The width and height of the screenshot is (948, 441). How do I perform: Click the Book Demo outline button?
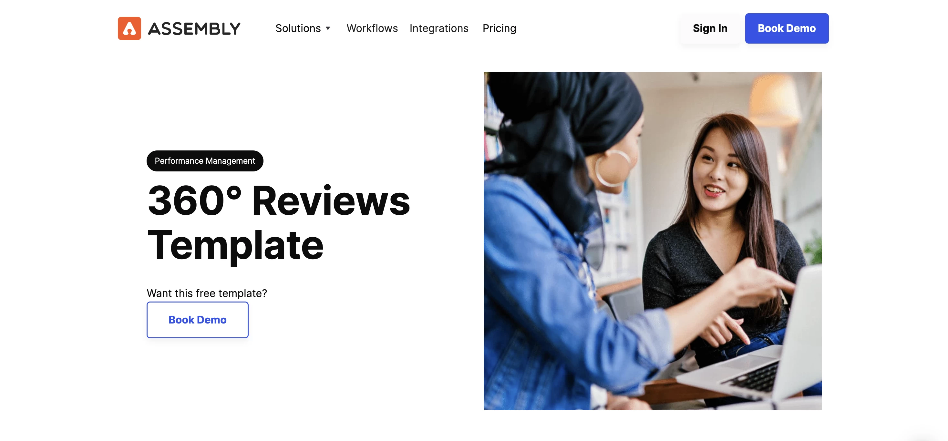point(197,320)
